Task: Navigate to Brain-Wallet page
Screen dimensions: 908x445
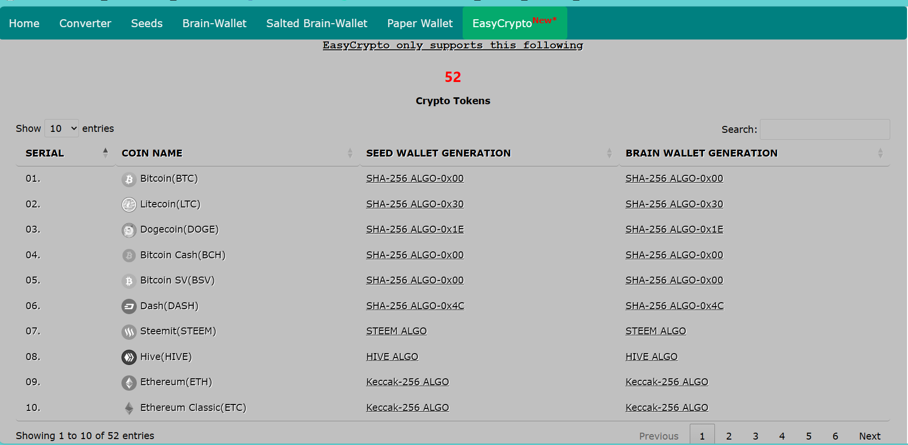Action: (214, 23)
